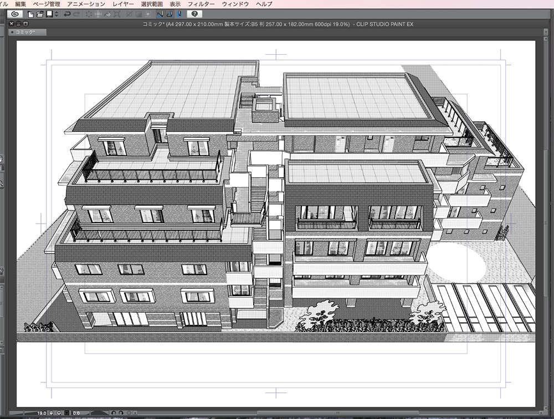Click the fit-to-screen icon in status bar

click(67, 413)
